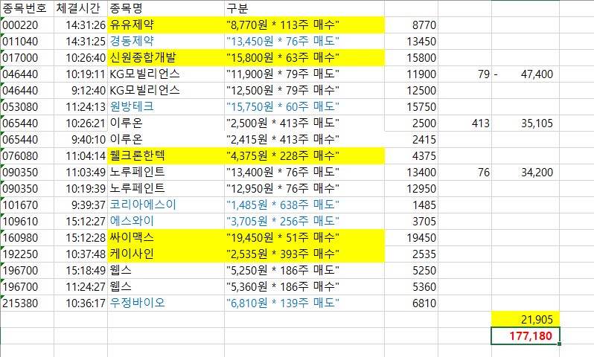
Task: Click 이루온 in the 10:26:21 row
Action: [x=166, y=123]
